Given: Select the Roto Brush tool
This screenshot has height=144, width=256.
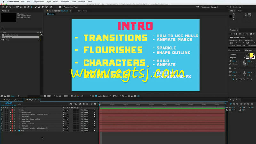Looking at the screenshot, I should click(x=47, y=7).
